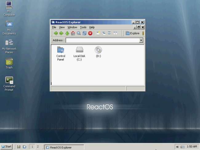Go back with the green left arrow
The width and height of the screenshot is (200, 150).
pos(56,34)
